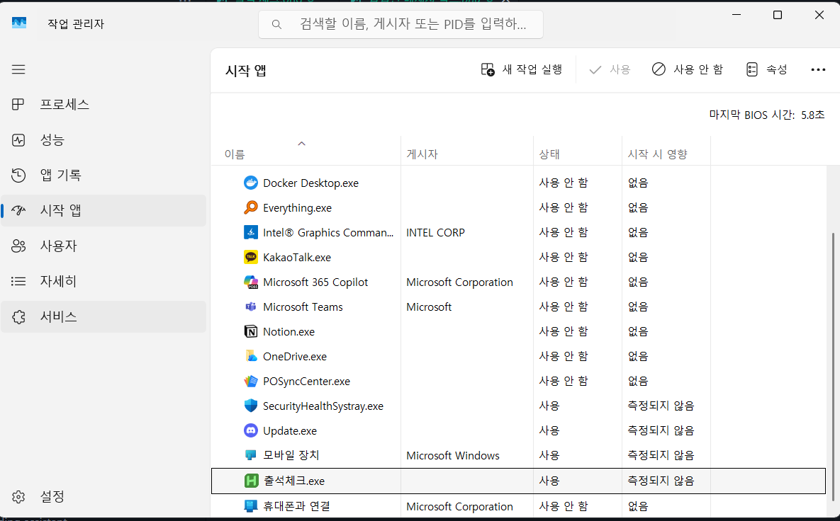The height and width of the screenshot is (521, 840).
Task: Open the 서비스 page
Action: 103,316
